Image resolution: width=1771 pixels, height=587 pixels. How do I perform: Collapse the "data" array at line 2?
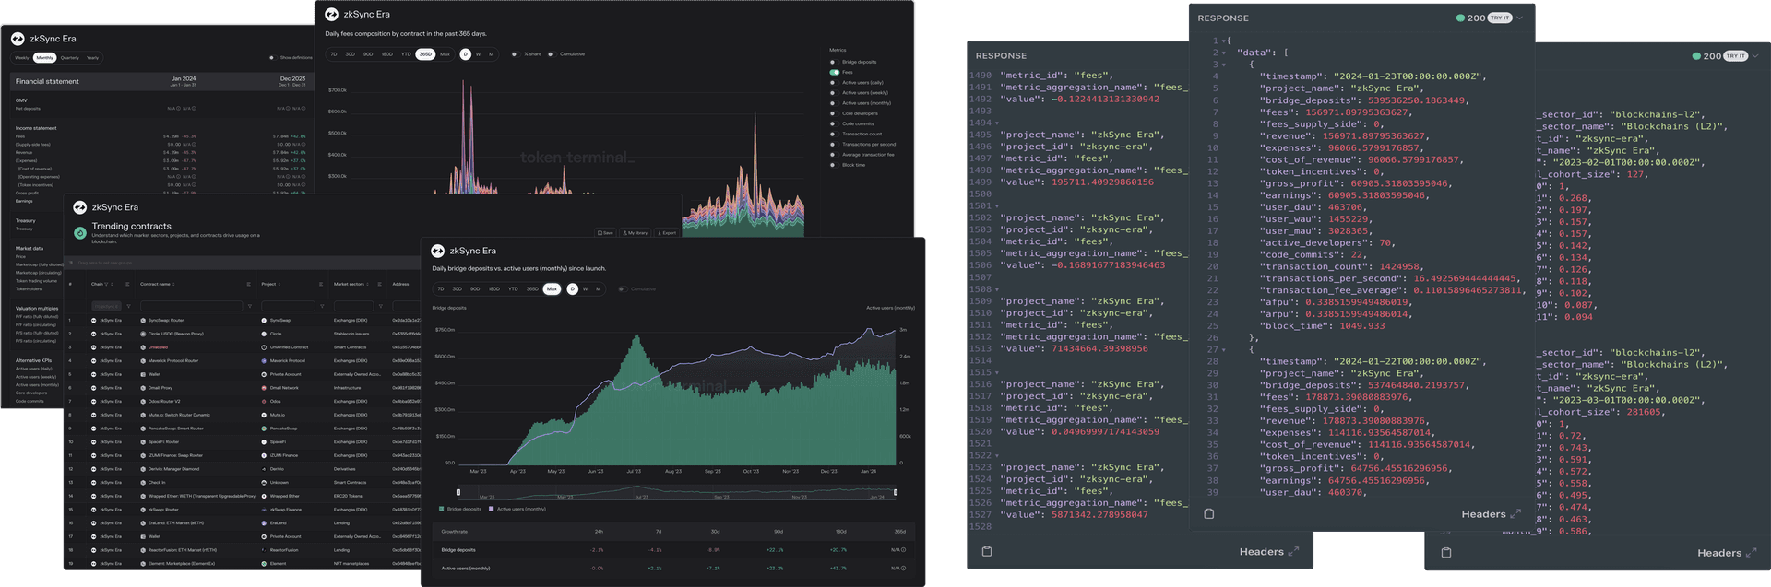(x=1224, y=53)
